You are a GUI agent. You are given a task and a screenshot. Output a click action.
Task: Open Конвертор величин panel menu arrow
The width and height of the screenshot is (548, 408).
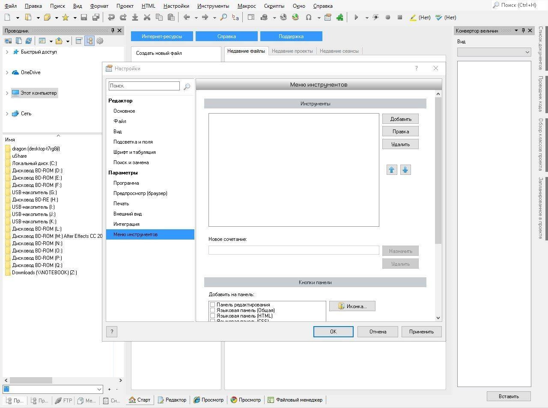[x=516, y=30]
